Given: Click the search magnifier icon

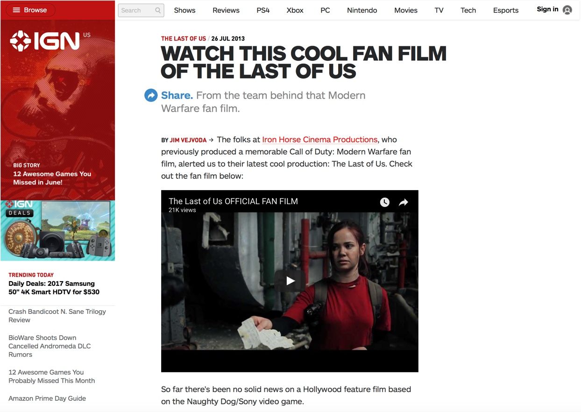Looking at the screenshot, I should 158,10.
